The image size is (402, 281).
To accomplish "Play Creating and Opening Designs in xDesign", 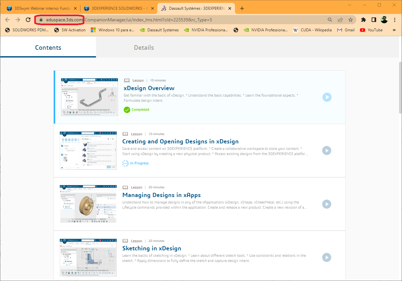I will [x=327, y=151].
